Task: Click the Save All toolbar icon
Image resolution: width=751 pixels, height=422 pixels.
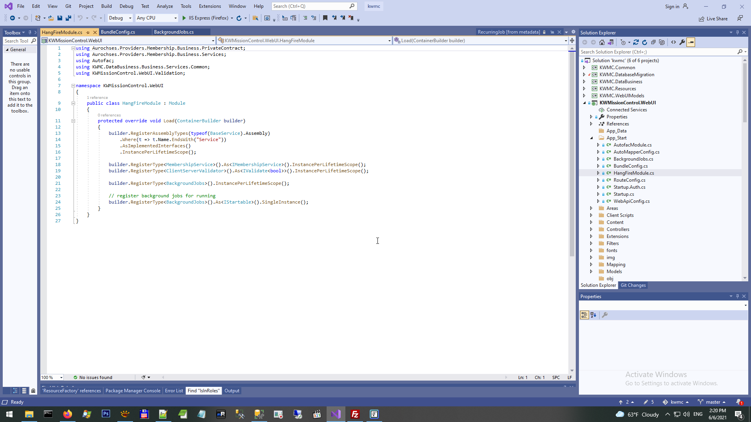Action: 68,18
